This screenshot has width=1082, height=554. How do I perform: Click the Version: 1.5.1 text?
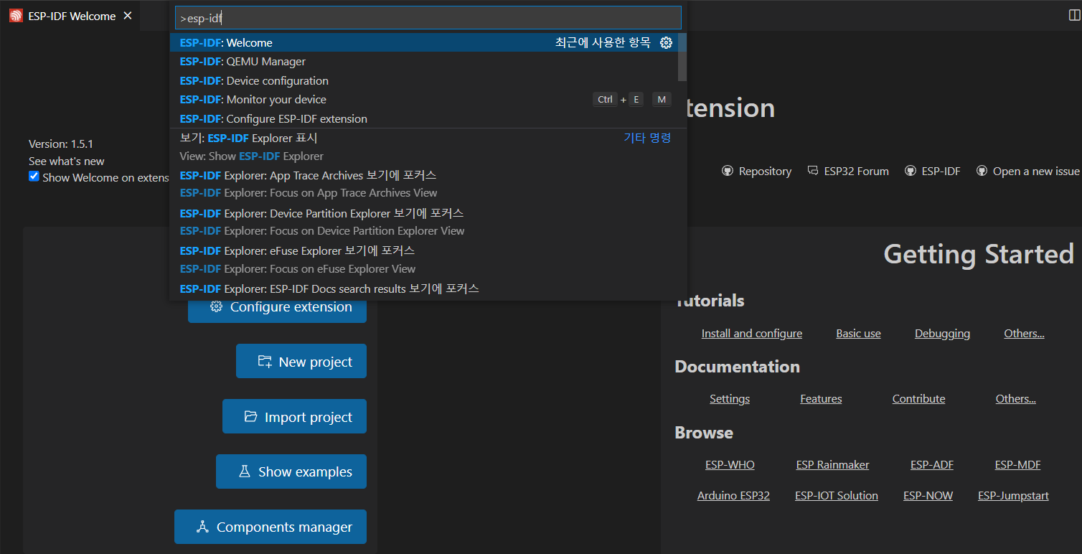pyautogui.click(x=61, y=144)
